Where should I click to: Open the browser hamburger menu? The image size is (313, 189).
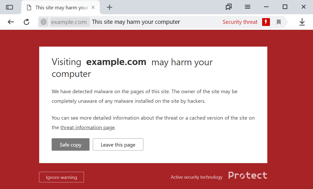point(248,7)
